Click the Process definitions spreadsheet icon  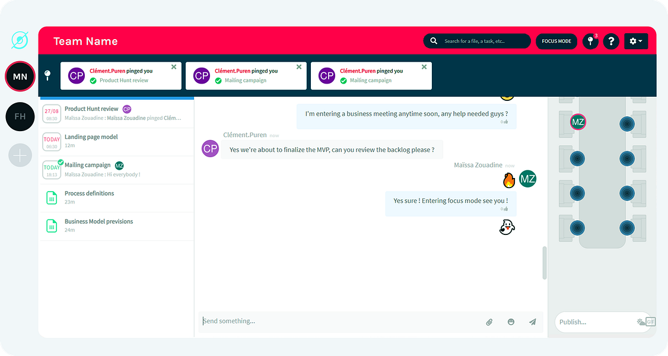[x=52, y=198]
